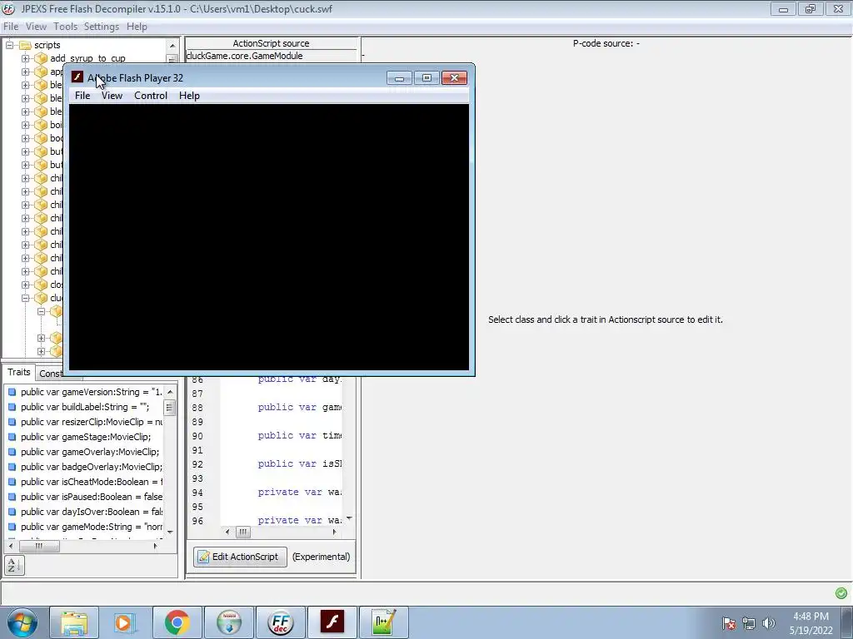Click the traits list horizontal scrollbar thumb

(39, 546)
